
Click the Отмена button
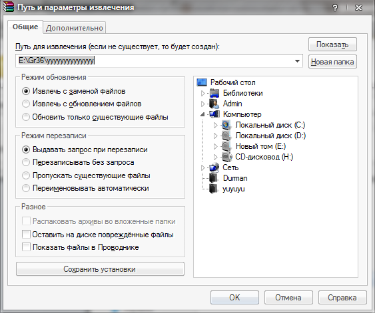pyautogui.click(x=288, y=298)
